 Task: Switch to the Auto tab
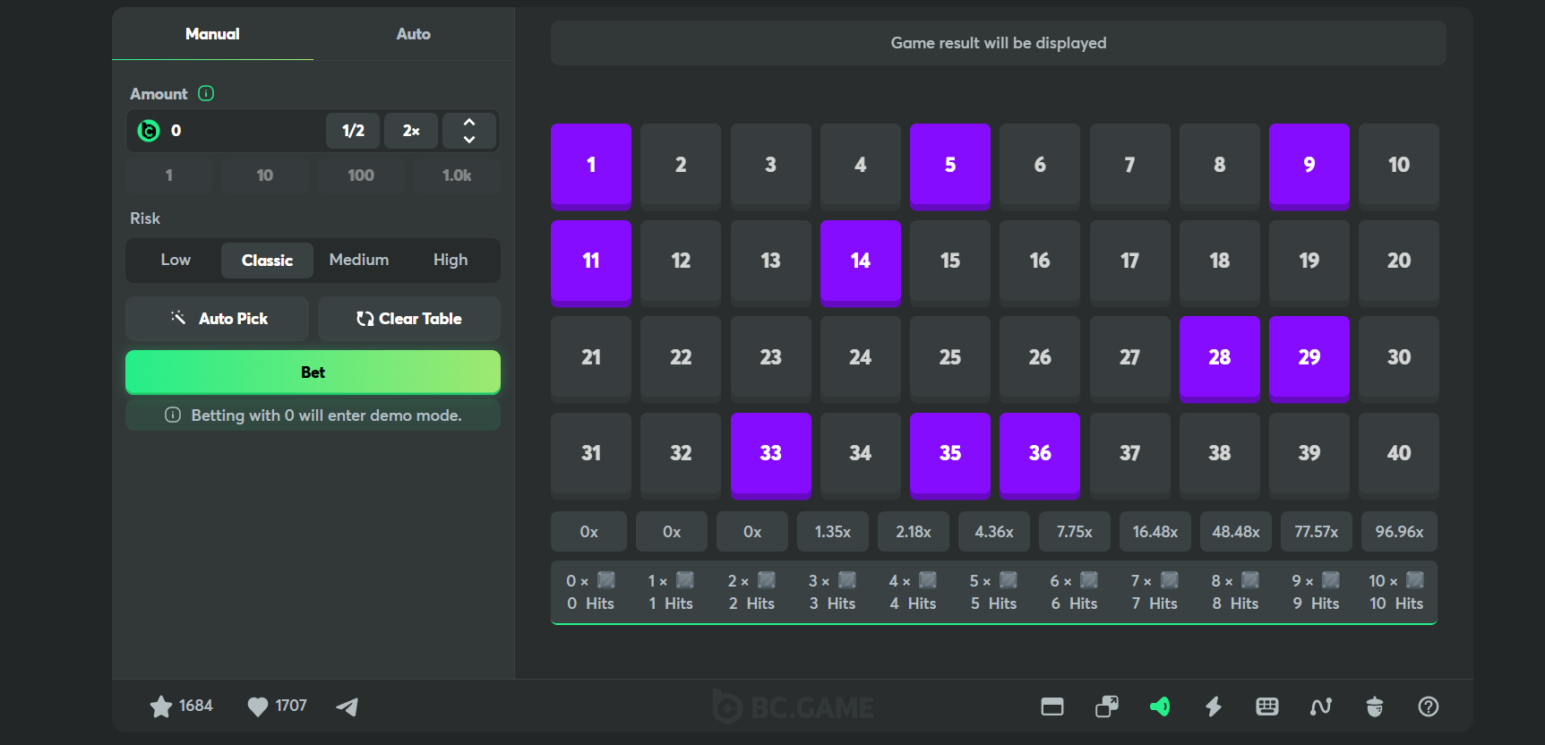[413, 34]
